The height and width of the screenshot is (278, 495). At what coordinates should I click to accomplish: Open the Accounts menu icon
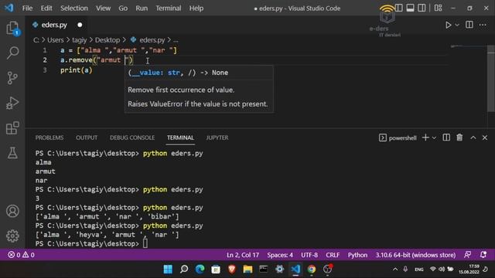12,211
